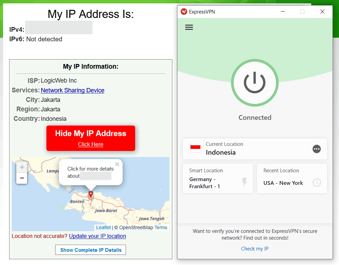Click the blurred IPv4 address field
The width and height of the screenshot is (339, 265).
59,27
